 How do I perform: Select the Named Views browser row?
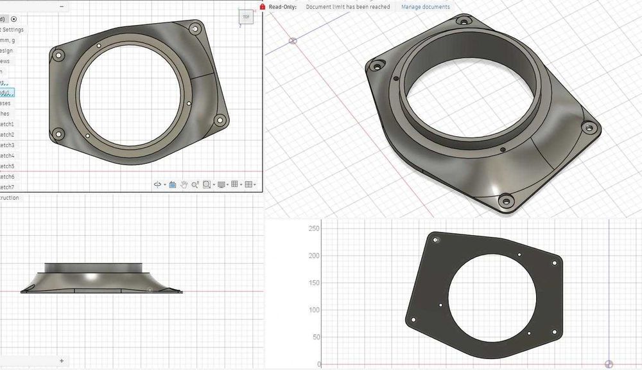(5, 61)
